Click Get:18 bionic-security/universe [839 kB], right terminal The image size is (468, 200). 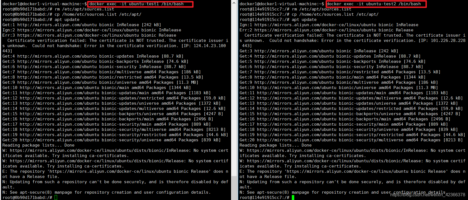[x=349, y=129]
